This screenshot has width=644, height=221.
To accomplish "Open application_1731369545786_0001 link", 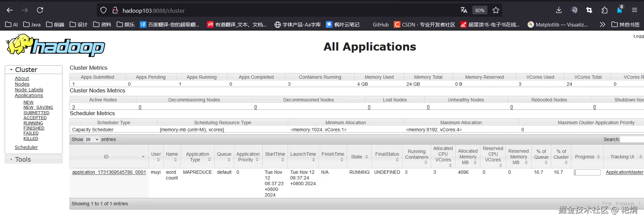I will coord(109,172).
